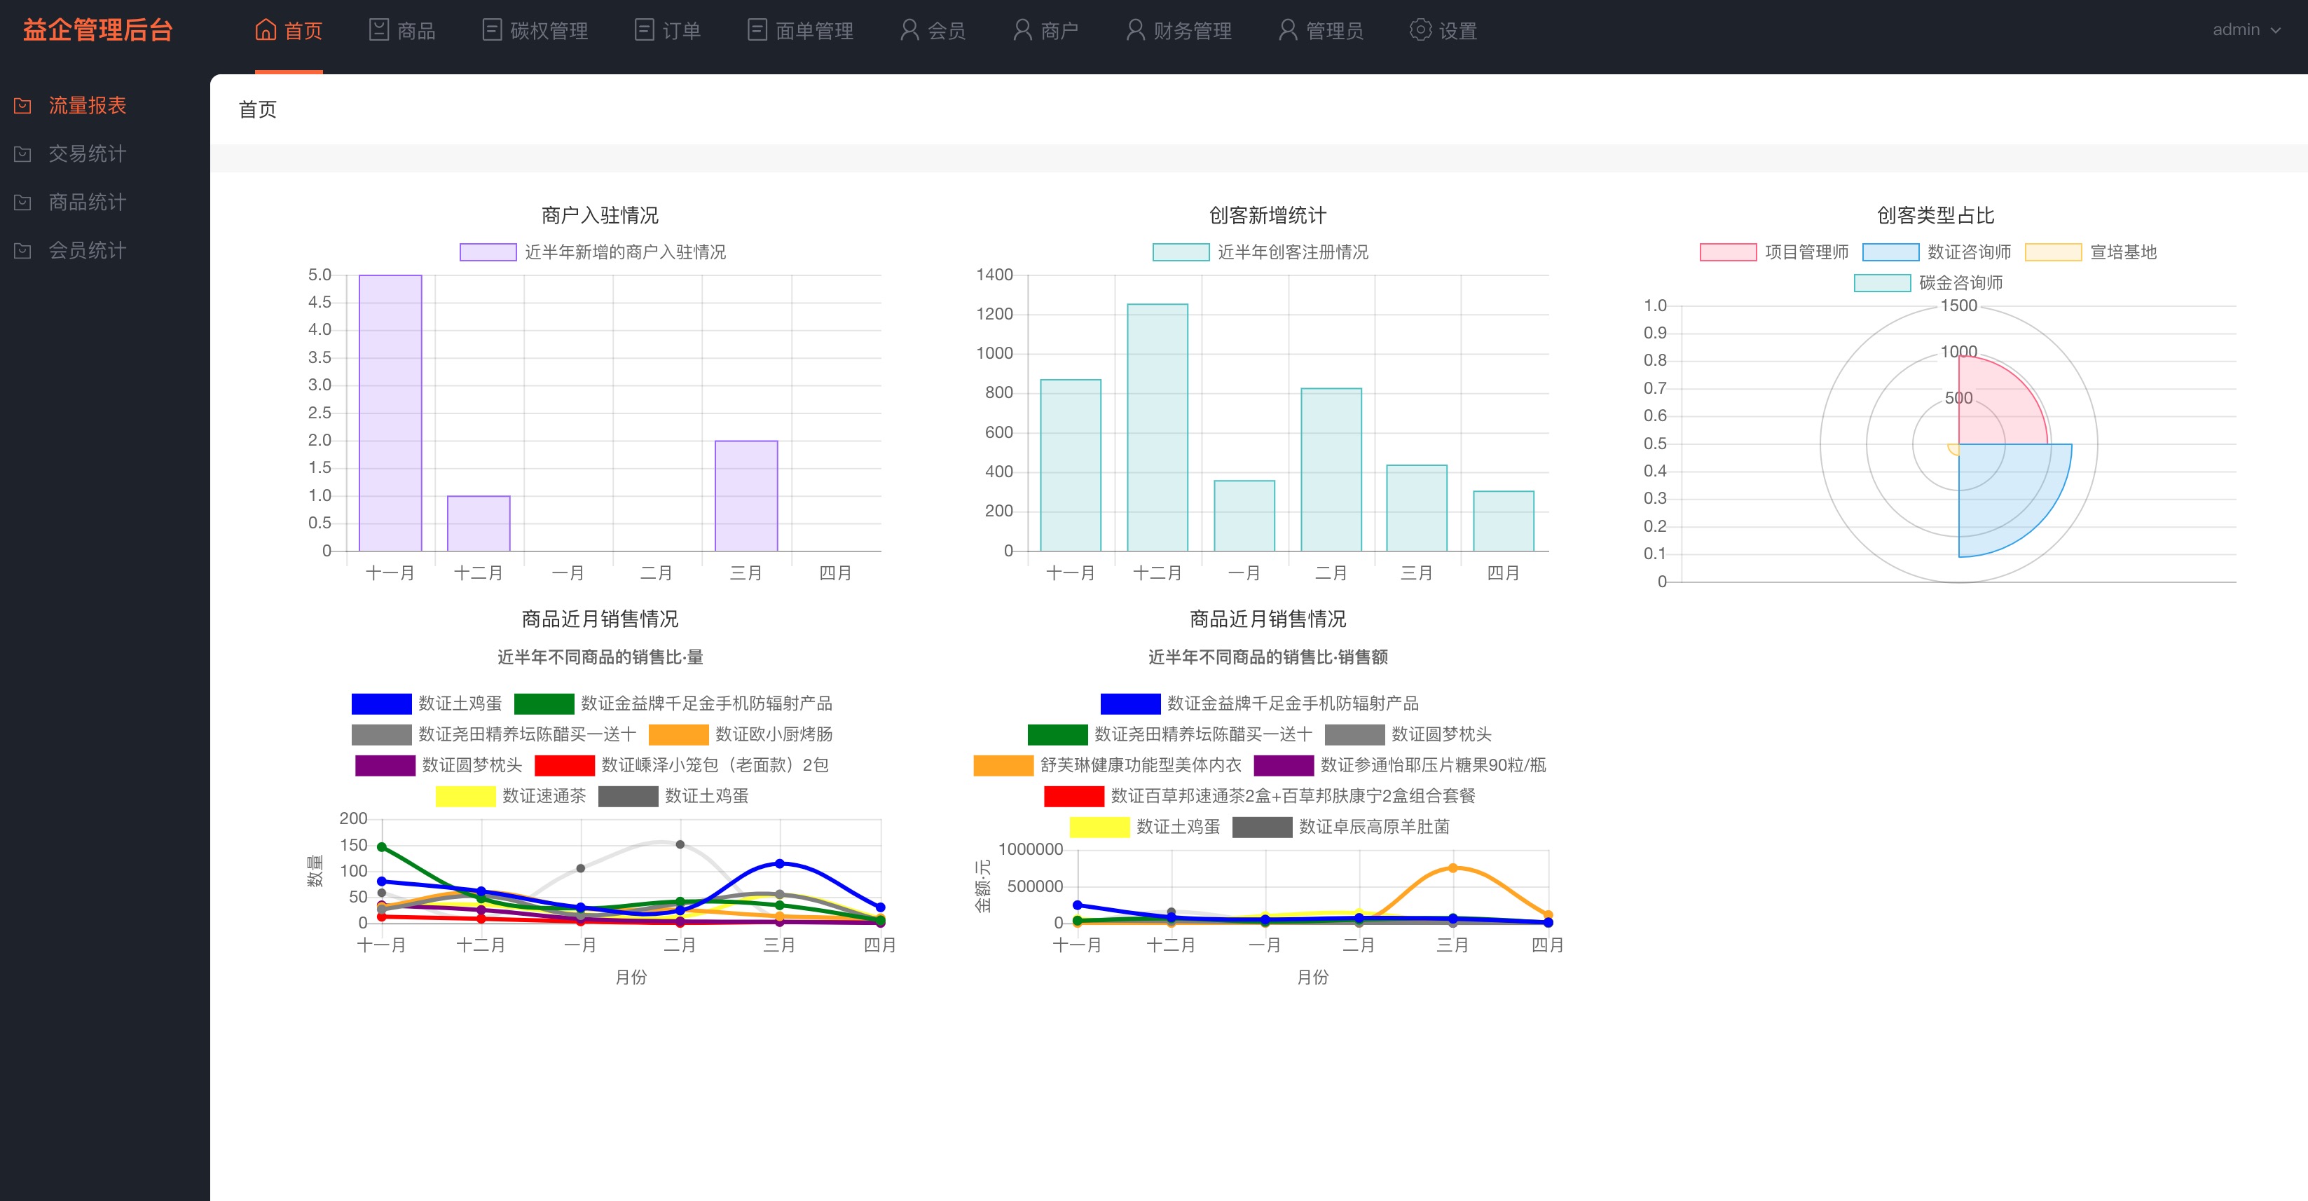Click 舒芙琳健康功能型美体内衣 legend label

click(x=1141, y=765)
